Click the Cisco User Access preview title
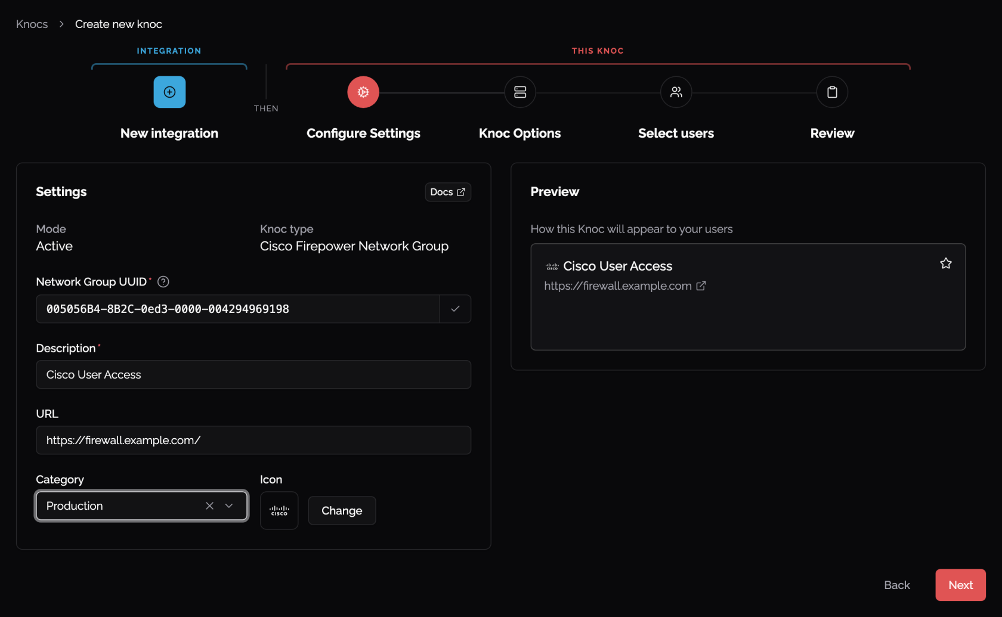Viewport: 1002px width, 617px height. pyautogui.click(x=618, y=266)
